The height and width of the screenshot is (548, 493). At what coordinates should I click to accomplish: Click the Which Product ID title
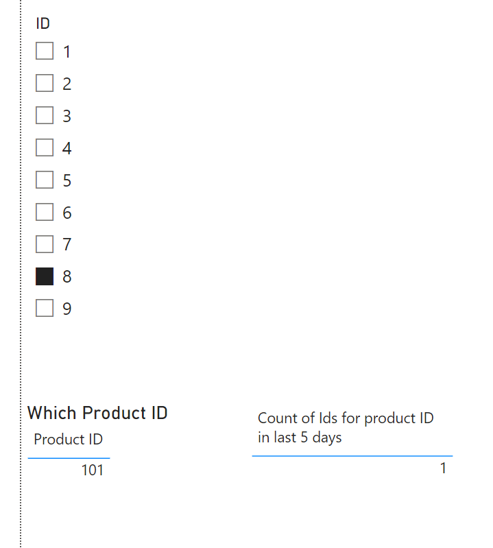[x=97, y=413]
